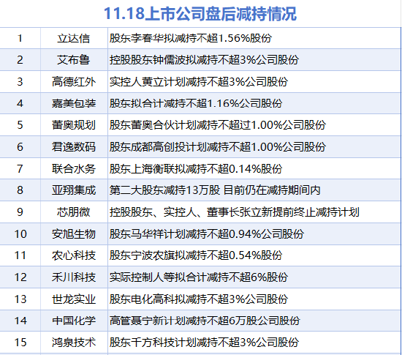Click description 股东上海衡联拟减持不超0.14%股份
402x355 pixels.
[196, 169]
